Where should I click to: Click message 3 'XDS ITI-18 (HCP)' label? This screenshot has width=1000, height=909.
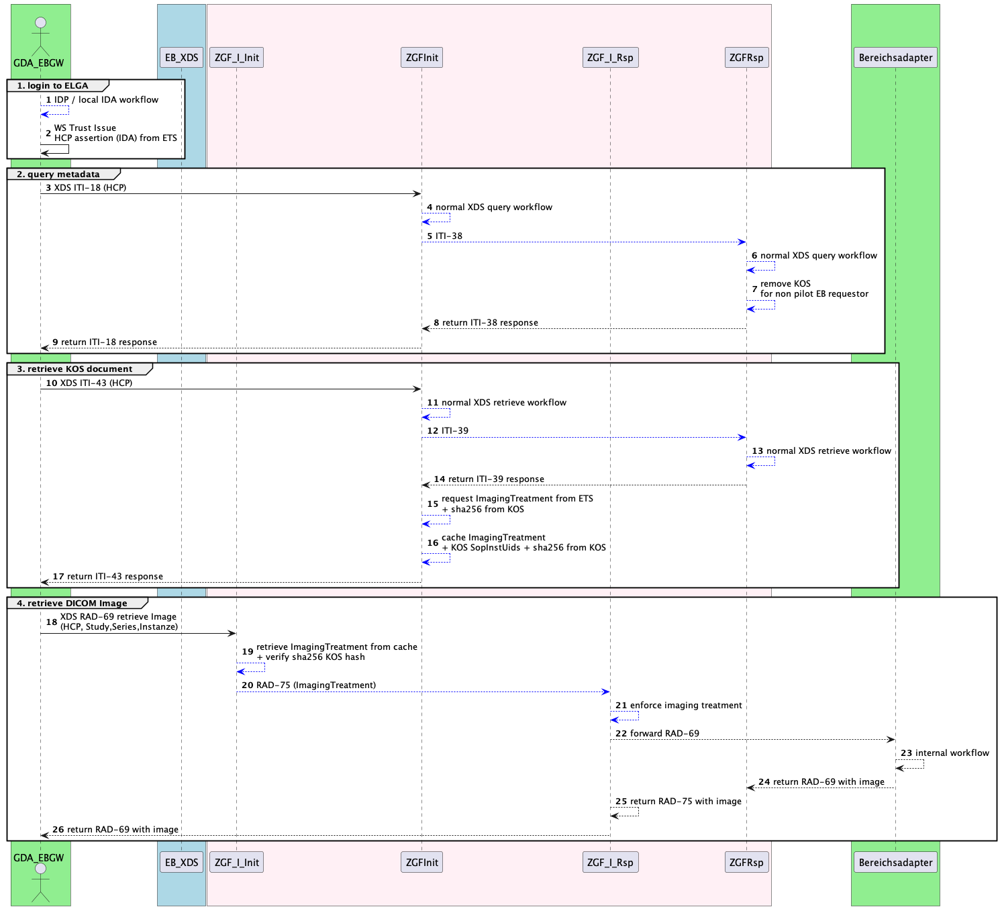[x=90, y=188]
